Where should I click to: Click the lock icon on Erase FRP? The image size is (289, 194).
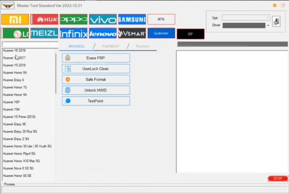(x=68, y=58)
